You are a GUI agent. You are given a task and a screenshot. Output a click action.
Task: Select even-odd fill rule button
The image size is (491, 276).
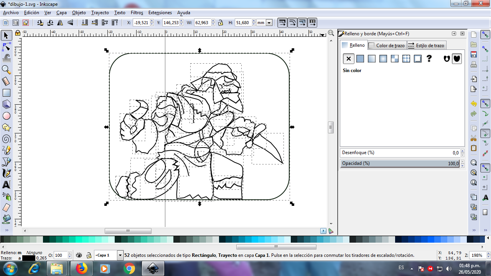click(x=447, y=58)
